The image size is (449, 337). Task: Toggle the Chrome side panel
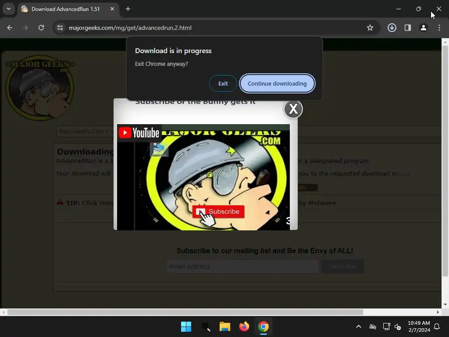408,28
